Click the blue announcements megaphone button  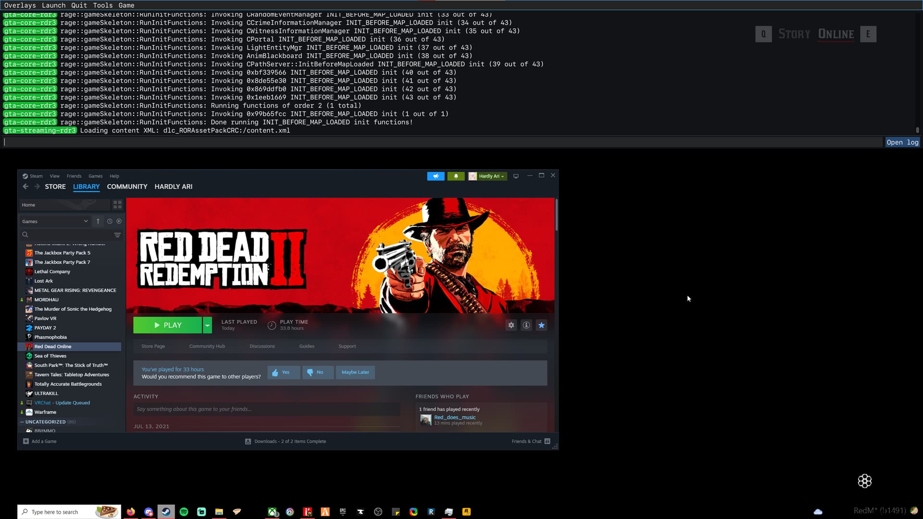click(x=436, y=176)
